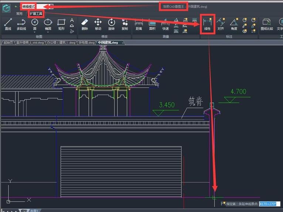
Task: Click the coordinate input field showing 4170<270°
Action: [269, 204]
